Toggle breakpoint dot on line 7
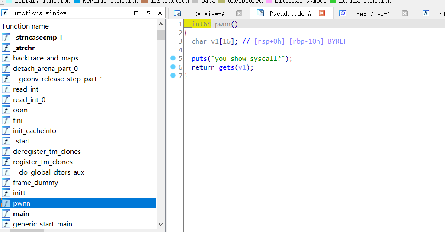445x232 pixels. pos(173,75)
